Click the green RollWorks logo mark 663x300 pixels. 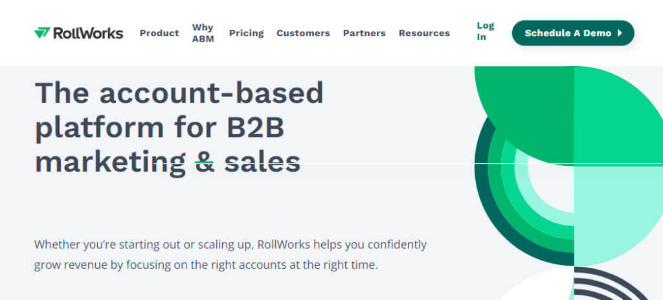tap(42, 33)
